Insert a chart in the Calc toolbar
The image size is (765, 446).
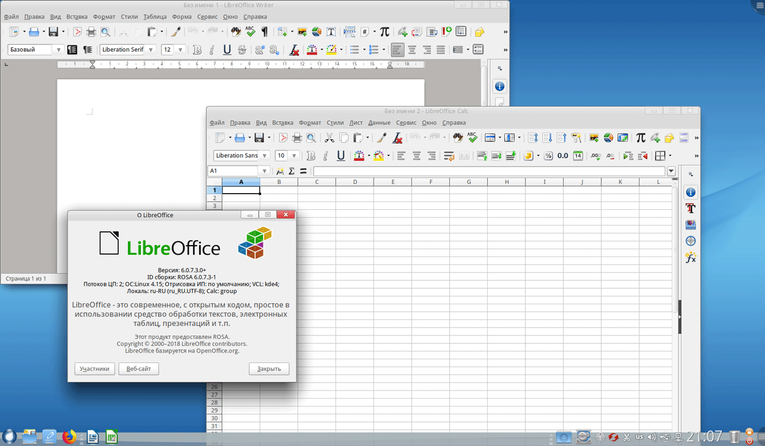[x=608, y=138]
